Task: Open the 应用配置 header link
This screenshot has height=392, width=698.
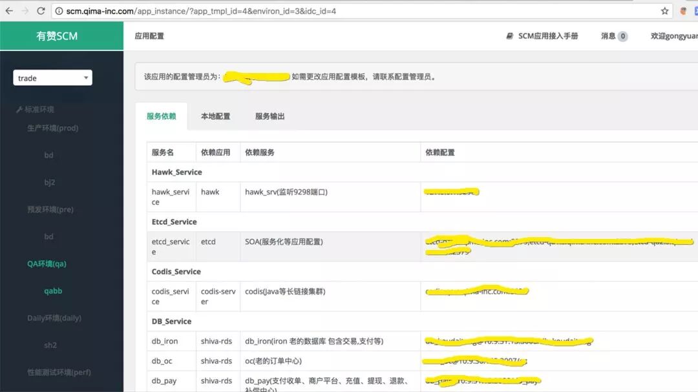Action: click(149, 36)
